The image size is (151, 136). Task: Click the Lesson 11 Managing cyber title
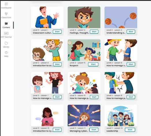point(79,131)
